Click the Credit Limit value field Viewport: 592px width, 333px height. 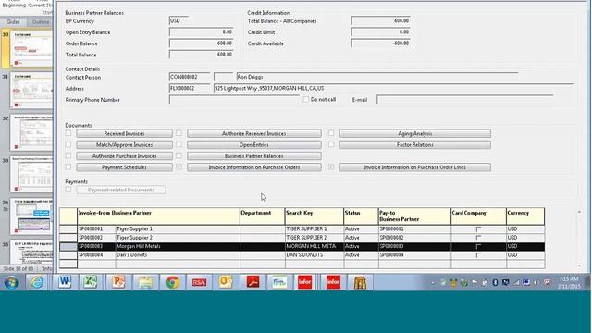(x=380, y=32)
